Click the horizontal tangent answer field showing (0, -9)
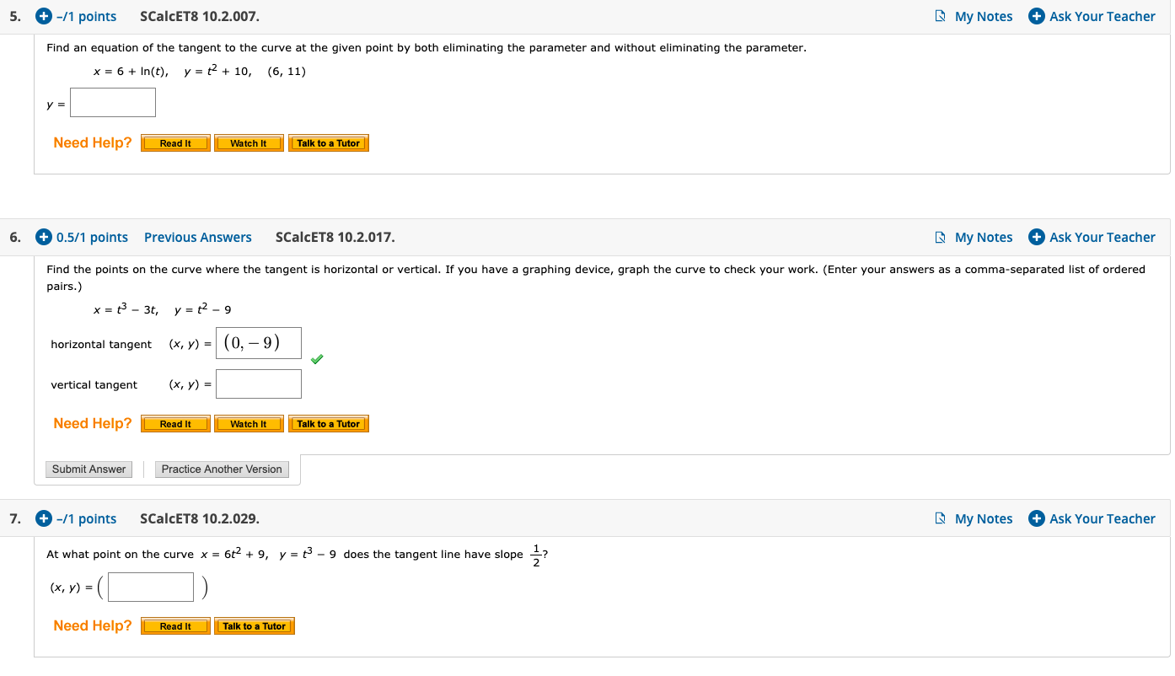Image resolution: width=1175 pixels, height=676 pixels. pos(258,342)
